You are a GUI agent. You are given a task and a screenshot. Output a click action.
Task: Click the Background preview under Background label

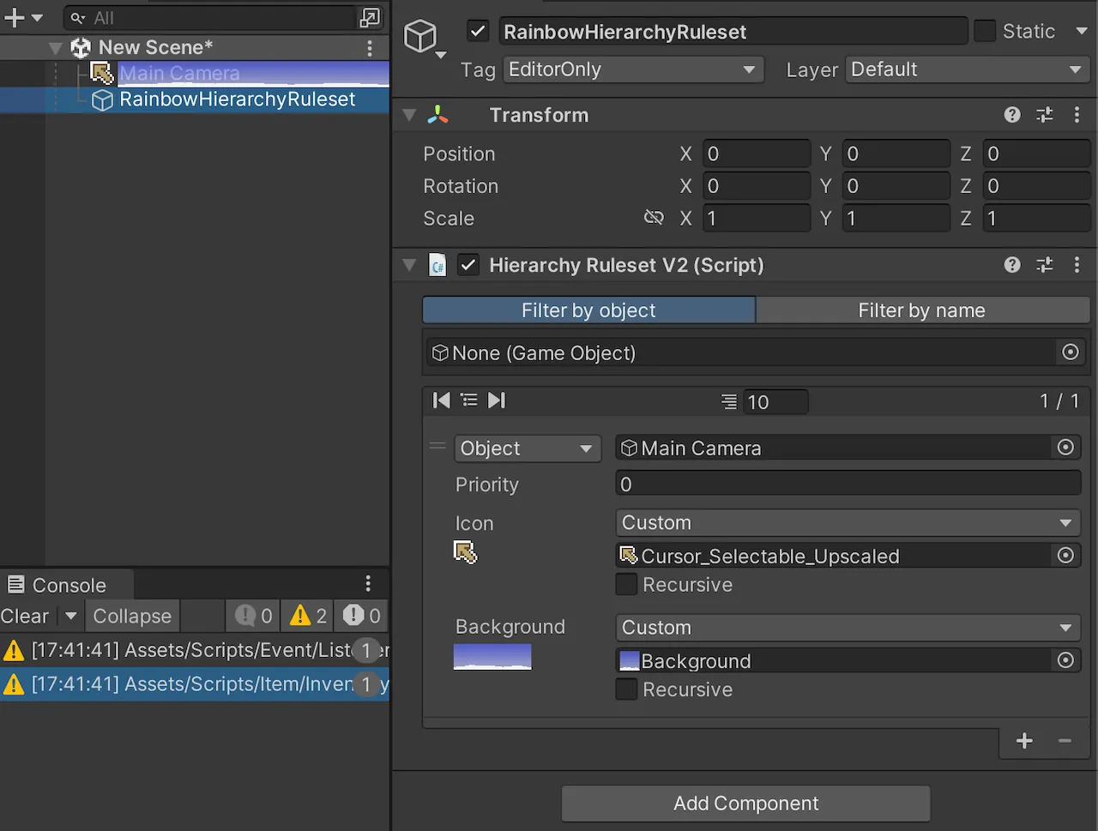492,657
